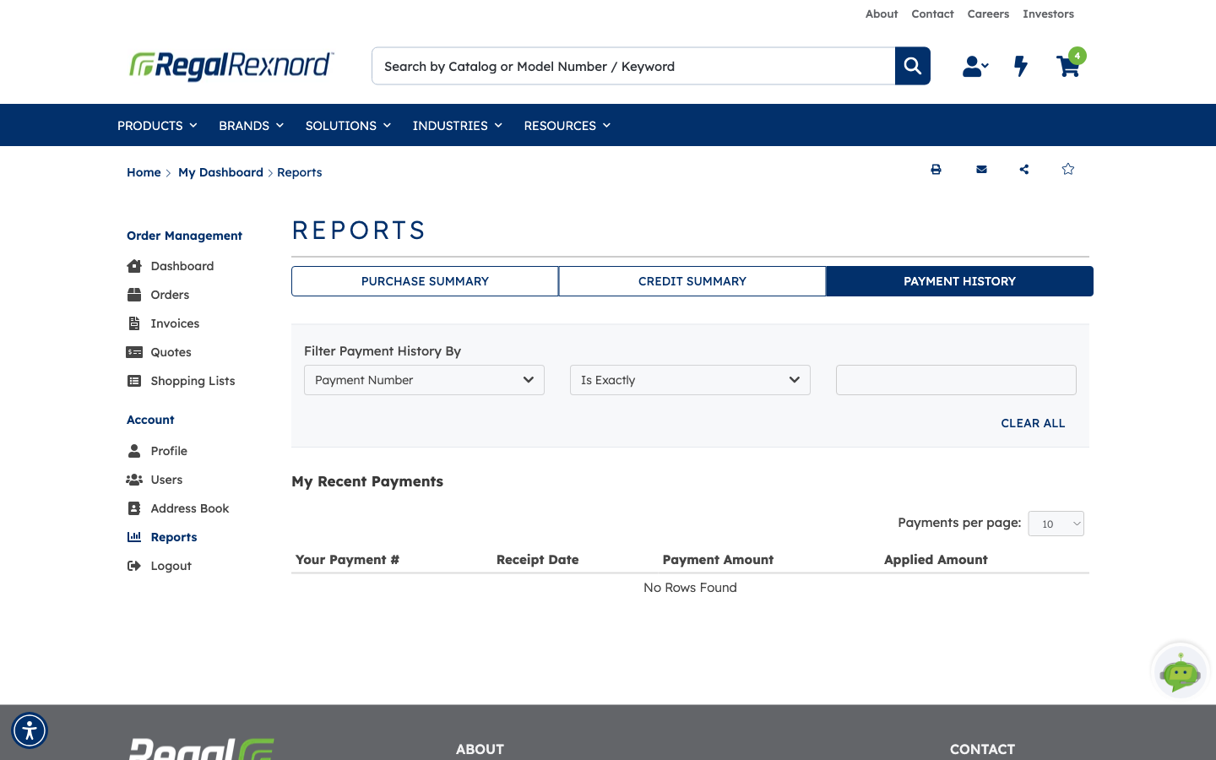Click the Orders box icon in sidebar
The image size is (1216, 760).
(x=134, y=295)
